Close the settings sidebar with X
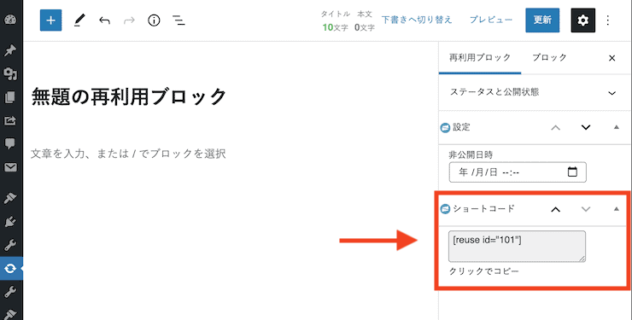632x320 pixels. (612, 58)
